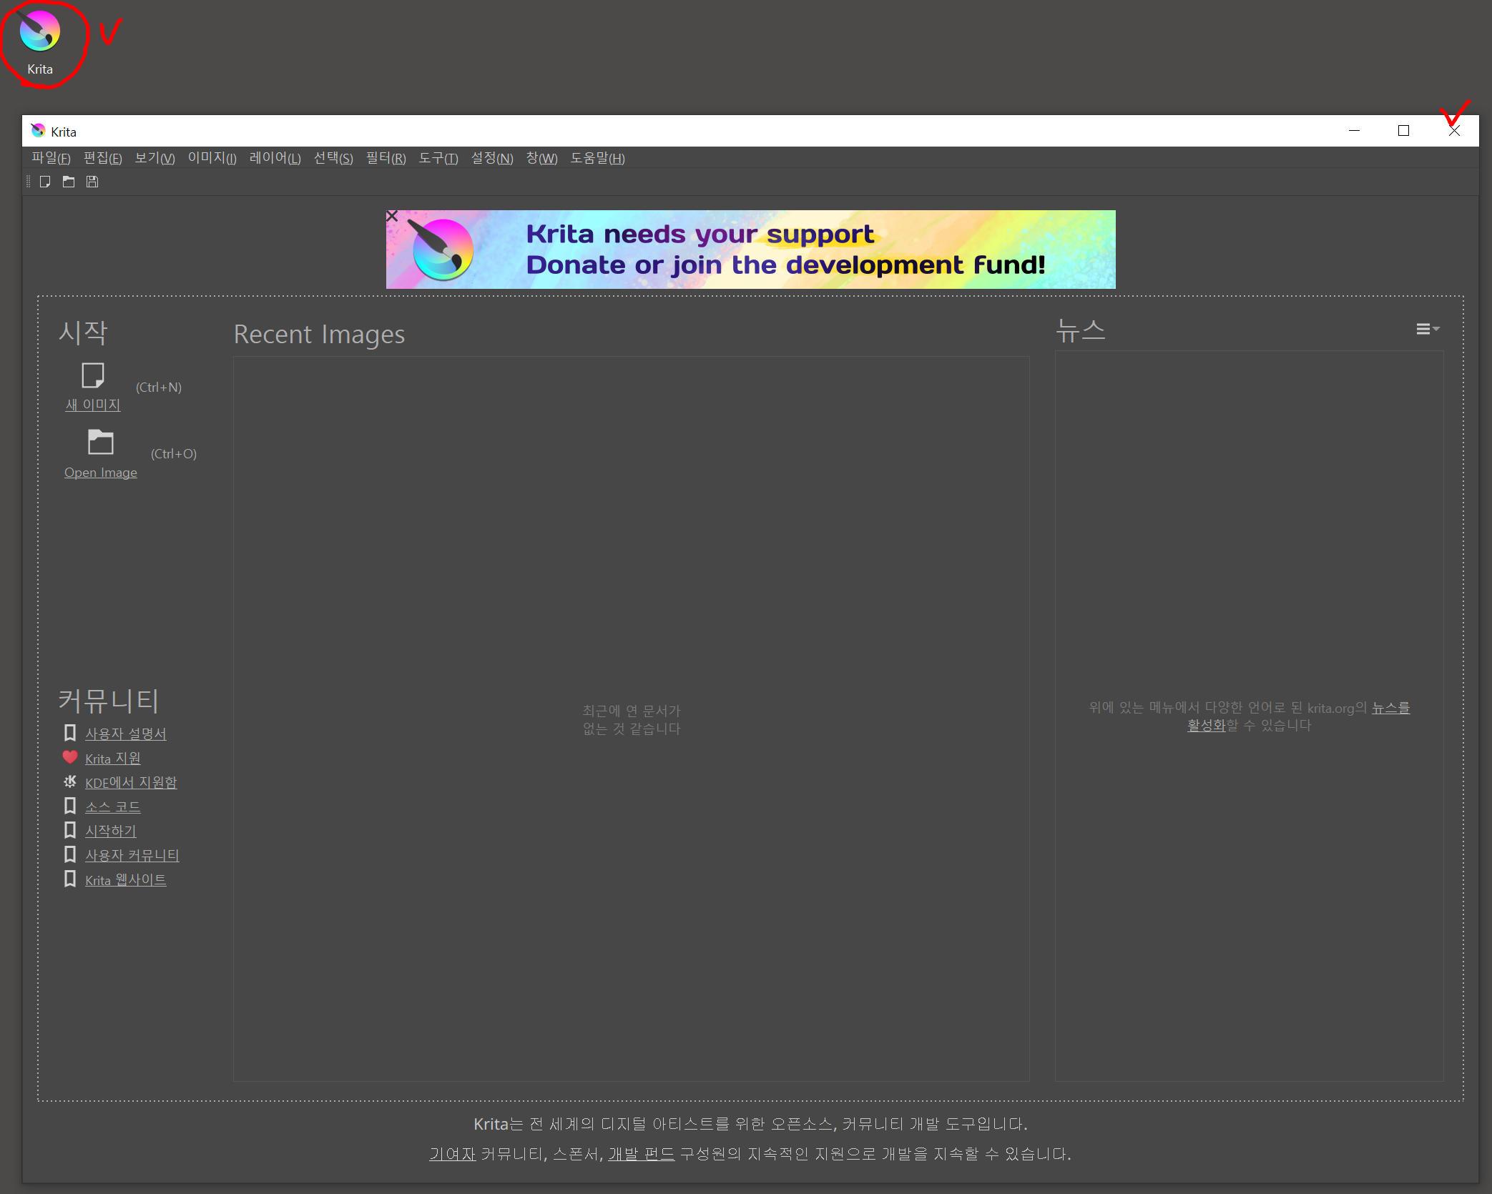Click the new document toolbar icon
Viewport: 1492px width, 1194px height.
click(x=45, y=182)
